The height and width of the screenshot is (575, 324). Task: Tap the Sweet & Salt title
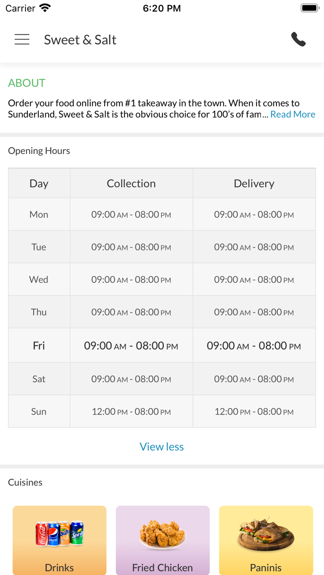(80, 40)
